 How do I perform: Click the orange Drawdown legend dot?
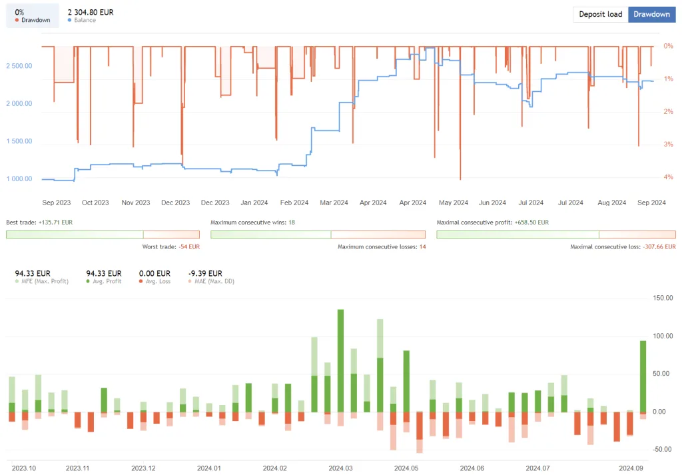(16, 21)
